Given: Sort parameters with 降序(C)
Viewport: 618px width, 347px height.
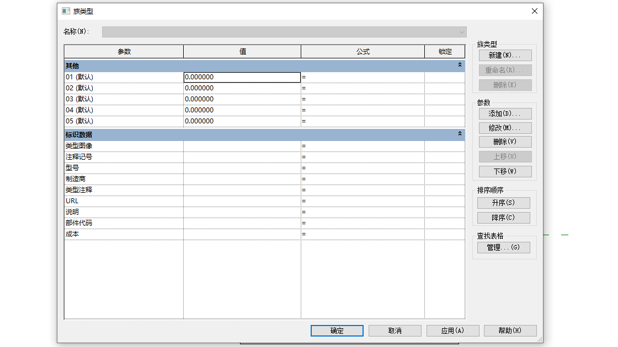Looking at the screenshot, I should click(x=504, y=218).
